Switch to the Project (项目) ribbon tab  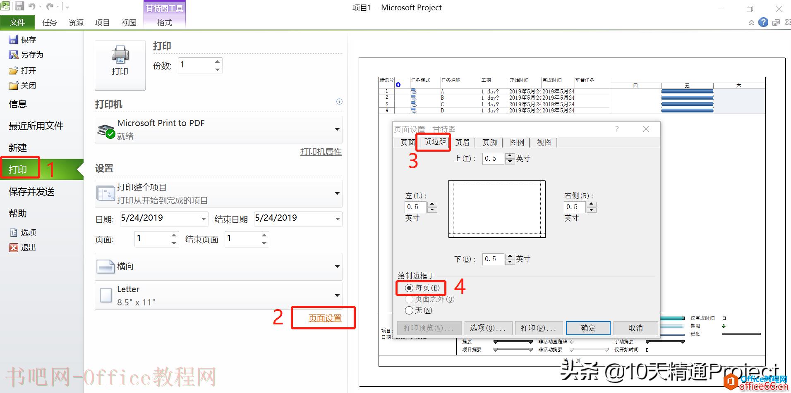pos(103,23)
